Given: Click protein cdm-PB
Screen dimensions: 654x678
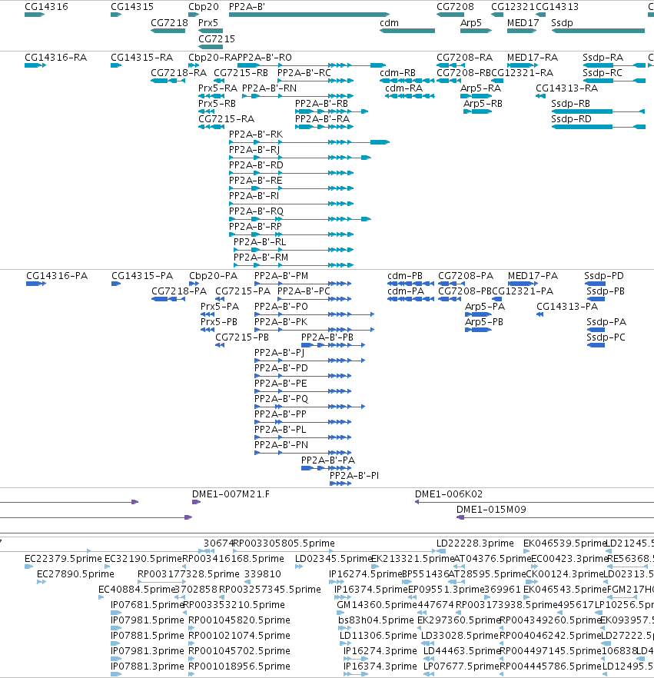Looking at the screenshot, I should [x=404, y=276].
